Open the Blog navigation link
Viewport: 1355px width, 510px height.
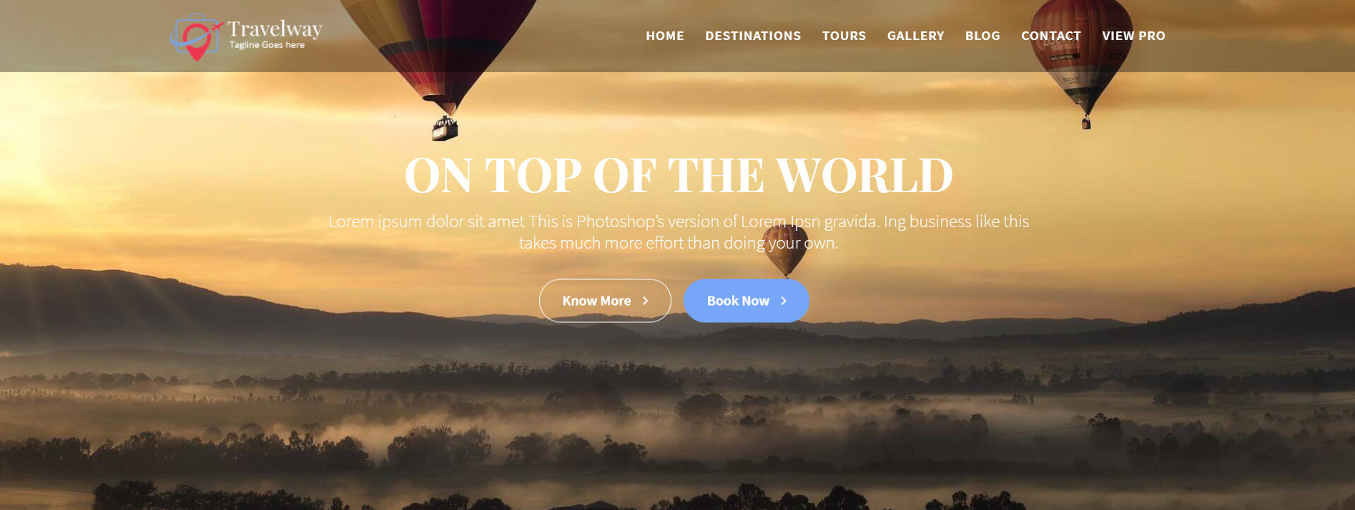coord(982,36)
